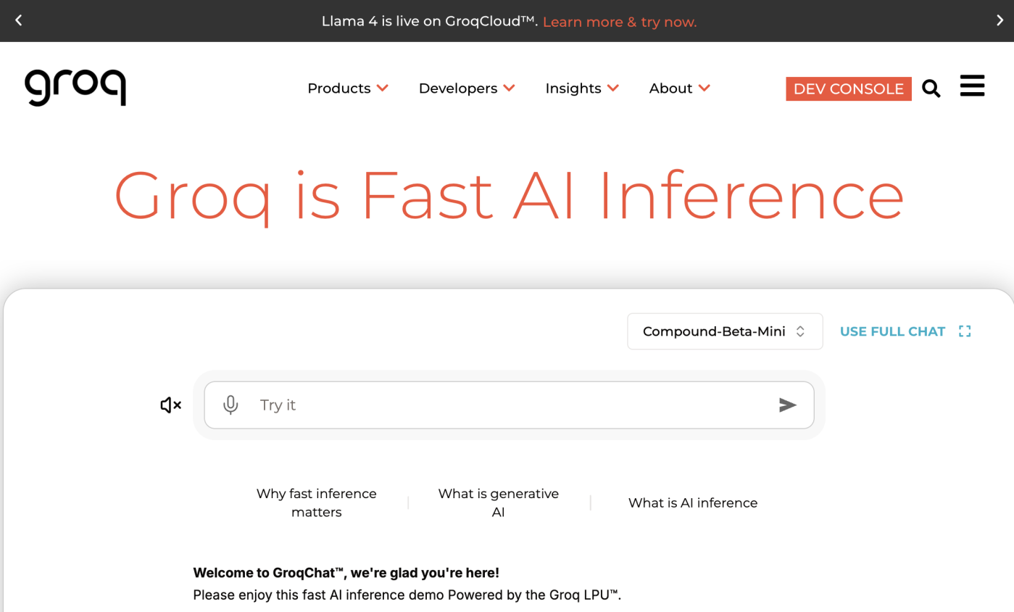1014x612 pixels.
Task: Open the Developers menu
Action: pyautogui.click(x=467, y=88)
